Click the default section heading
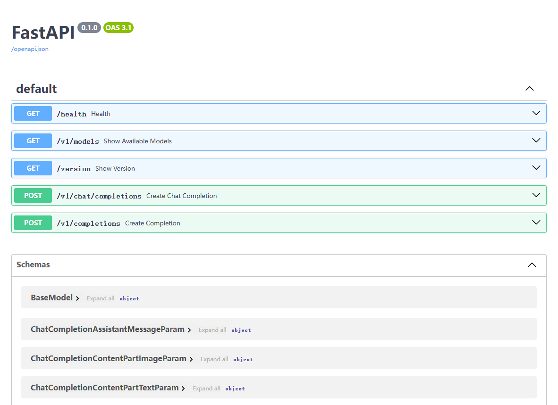This screenshot has height=405, width=558. pos(36,89)
